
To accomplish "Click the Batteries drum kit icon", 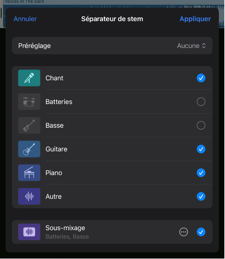I will point(29,102).
